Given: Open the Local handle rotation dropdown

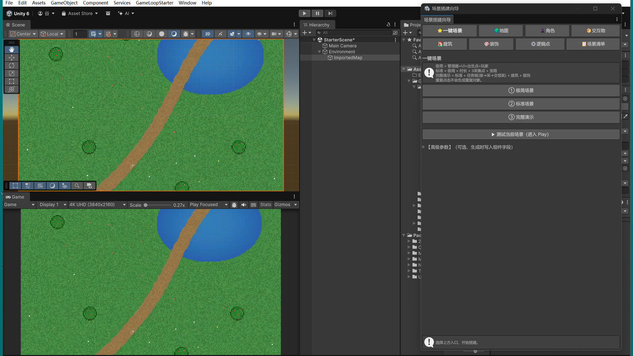Looking at the screenshot, I should coord(52,34).
